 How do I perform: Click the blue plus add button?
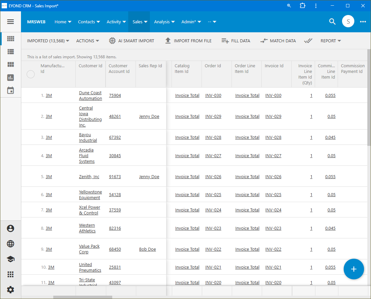click(353, 269)
